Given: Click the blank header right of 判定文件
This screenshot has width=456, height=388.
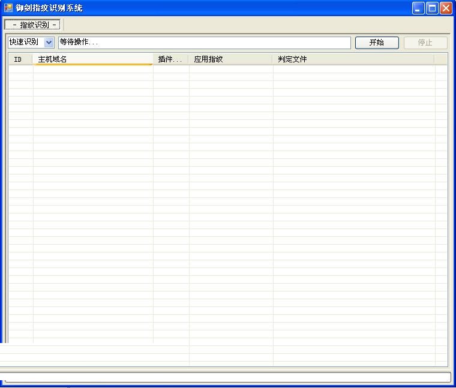Looking at the screenshot, I should point(440,59).
